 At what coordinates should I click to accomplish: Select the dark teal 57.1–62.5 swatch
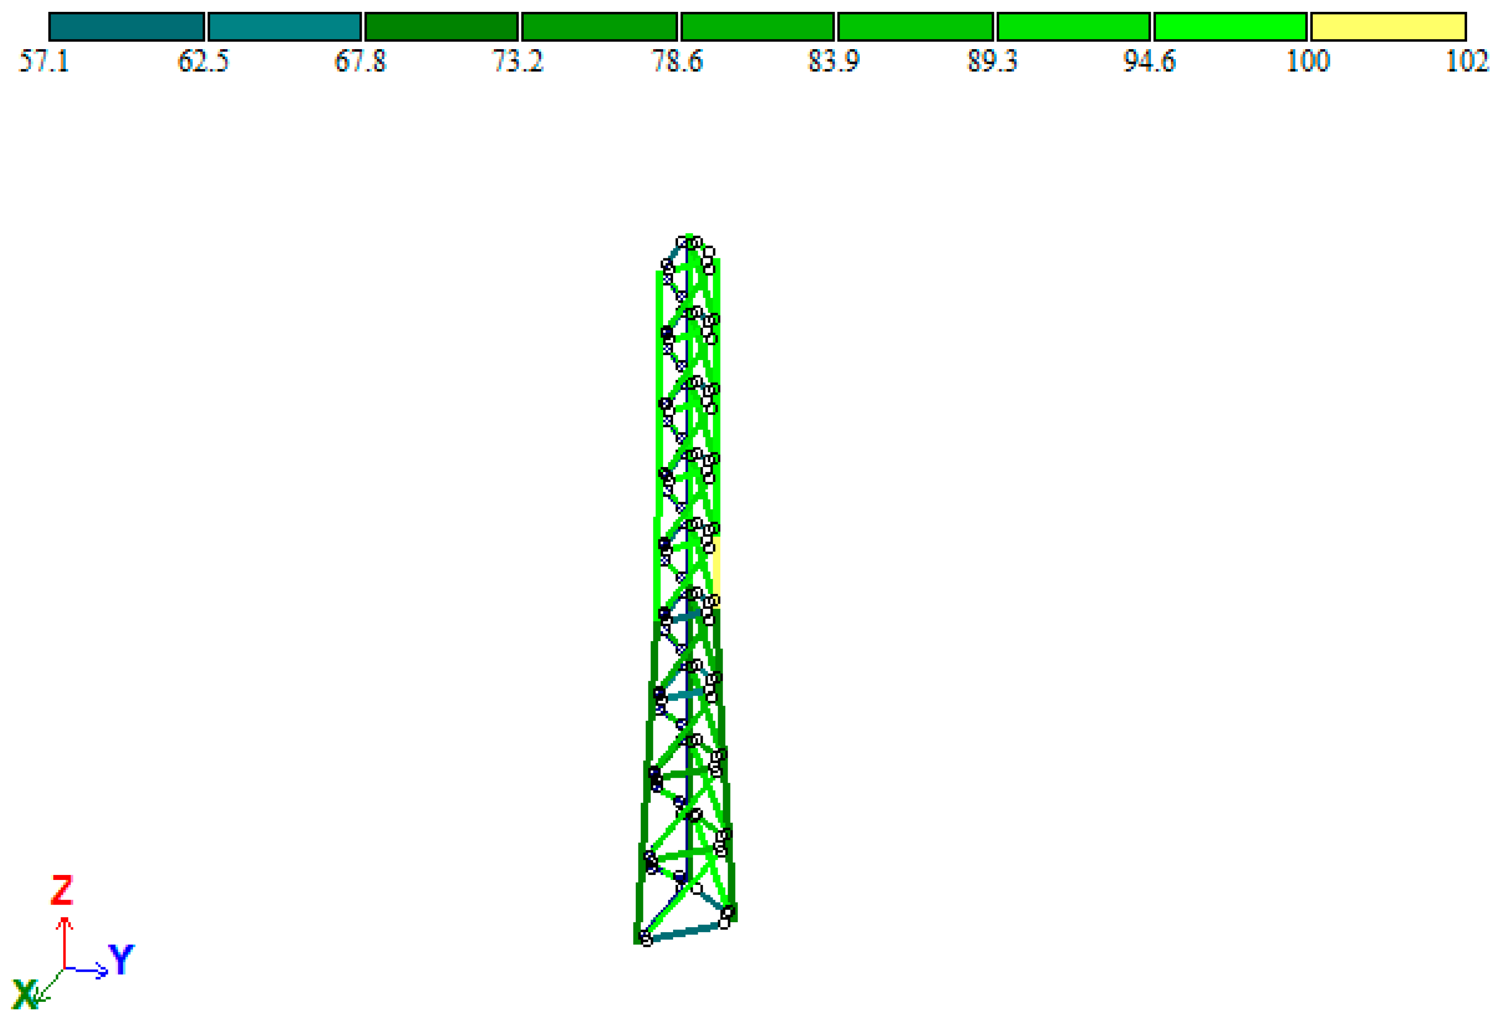click(x=127, y=26)
